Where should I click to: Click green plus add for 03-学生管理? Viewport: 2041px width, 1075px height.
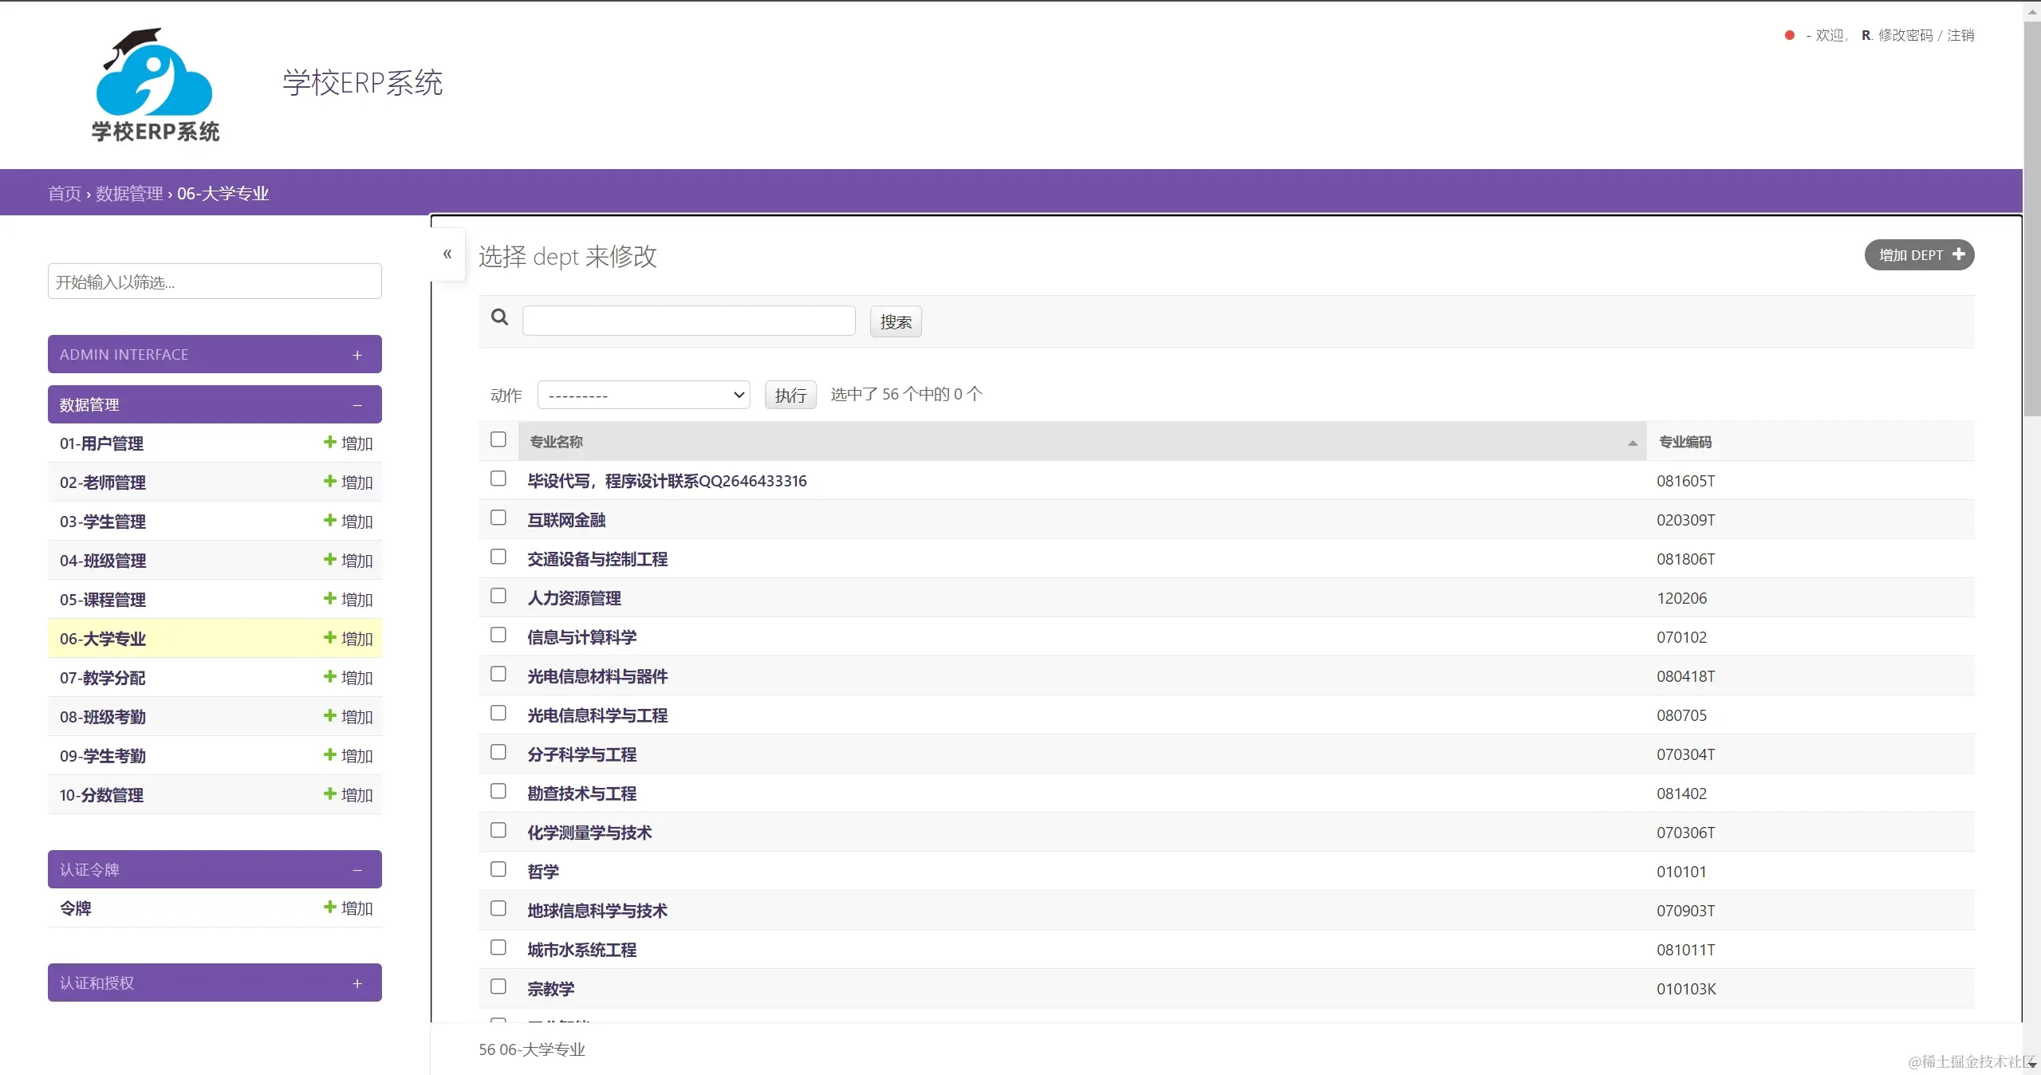click(329, 520)
